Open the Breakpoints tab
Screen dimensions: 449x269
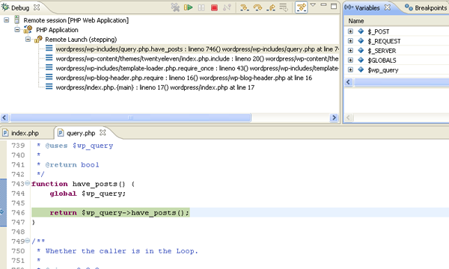tap(430, 7)
